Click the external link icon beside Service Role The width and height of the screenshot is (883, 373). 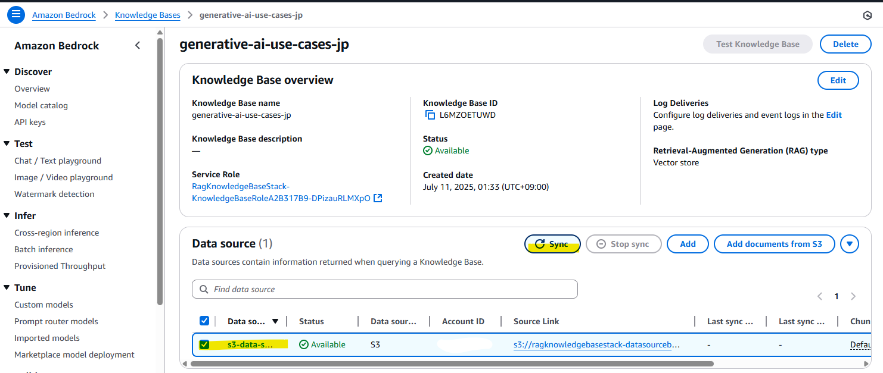pyautogui.click(x=378, y=198)
